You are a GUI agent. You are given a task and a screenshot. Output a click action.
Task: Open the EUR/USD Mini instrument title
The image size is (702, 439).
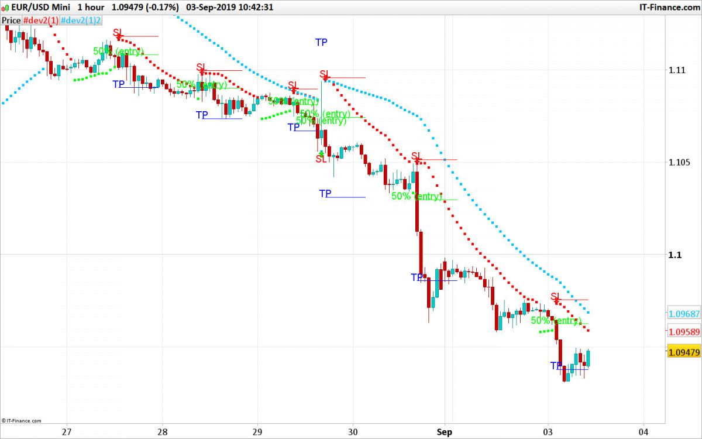(39, 6)
